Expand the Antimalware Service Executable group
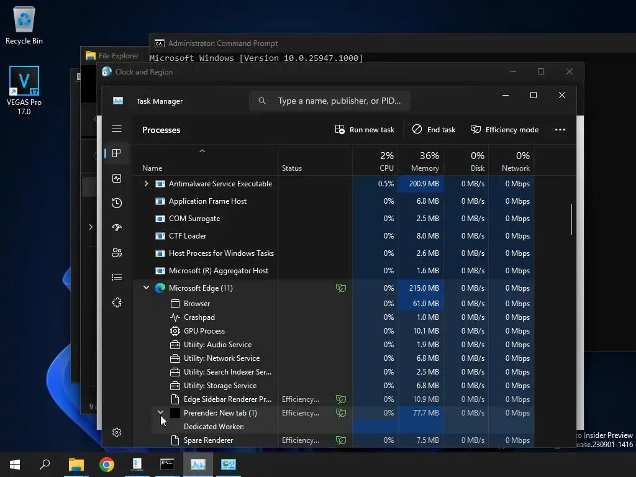The image size is (636, 477). [x=146, y=184]
